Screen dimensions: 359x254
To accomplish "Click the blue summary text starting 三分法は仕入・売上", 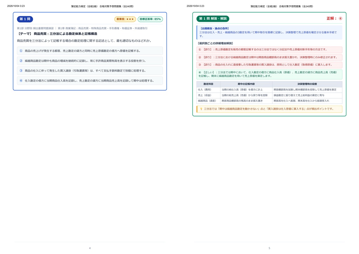I will (268, 34).
